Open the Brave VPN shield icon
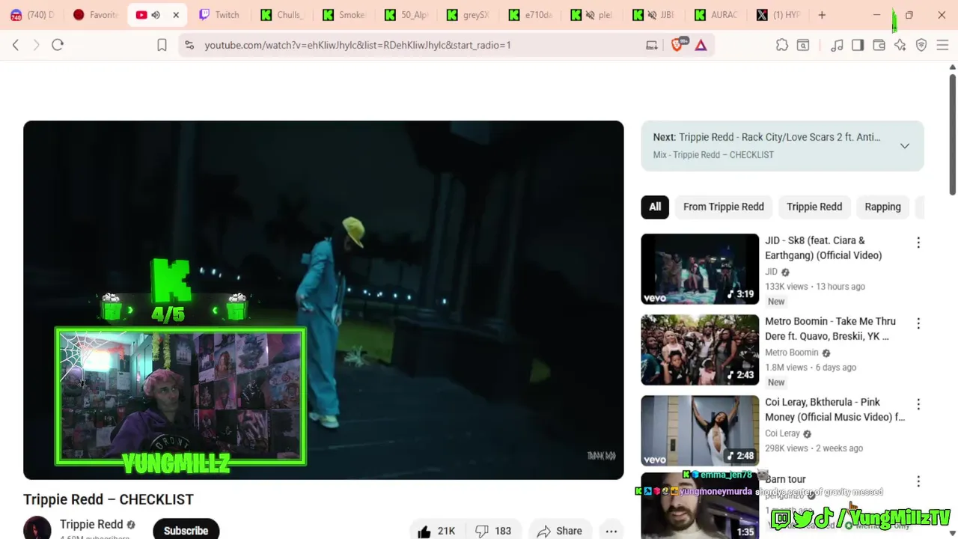Screen dimensions: 958x539 921,45
